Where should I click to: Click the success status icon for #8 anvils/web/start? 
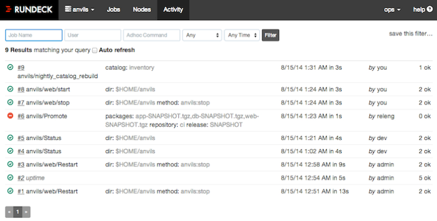[10, 89]
